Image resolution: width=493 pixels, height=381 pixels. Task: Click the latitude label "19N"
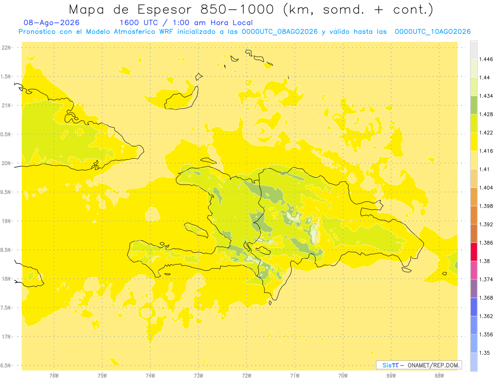(x=6, y=221)
